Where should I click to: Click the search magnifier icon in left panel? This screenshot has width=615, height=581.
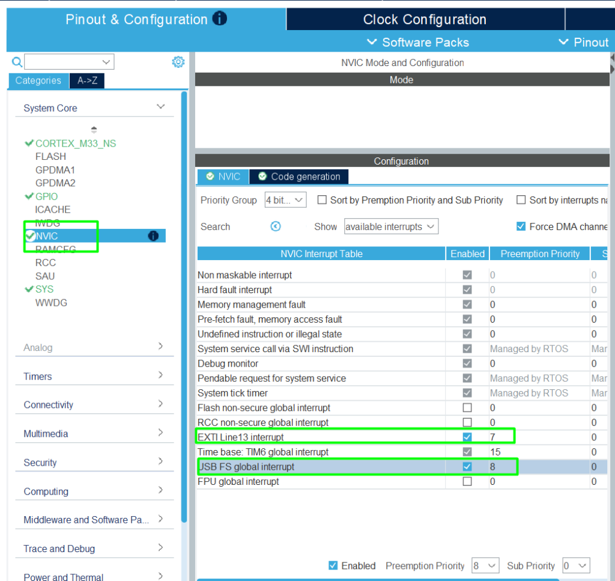[x=17, y=62]
